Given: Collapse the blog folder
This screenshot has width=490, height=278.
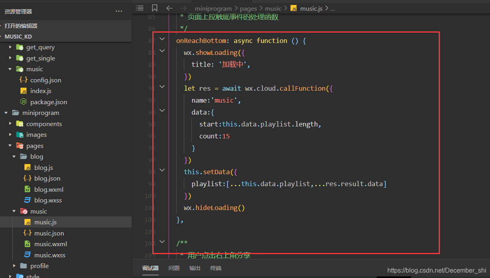Looking at the screenshot, I should tap(14, 157).
